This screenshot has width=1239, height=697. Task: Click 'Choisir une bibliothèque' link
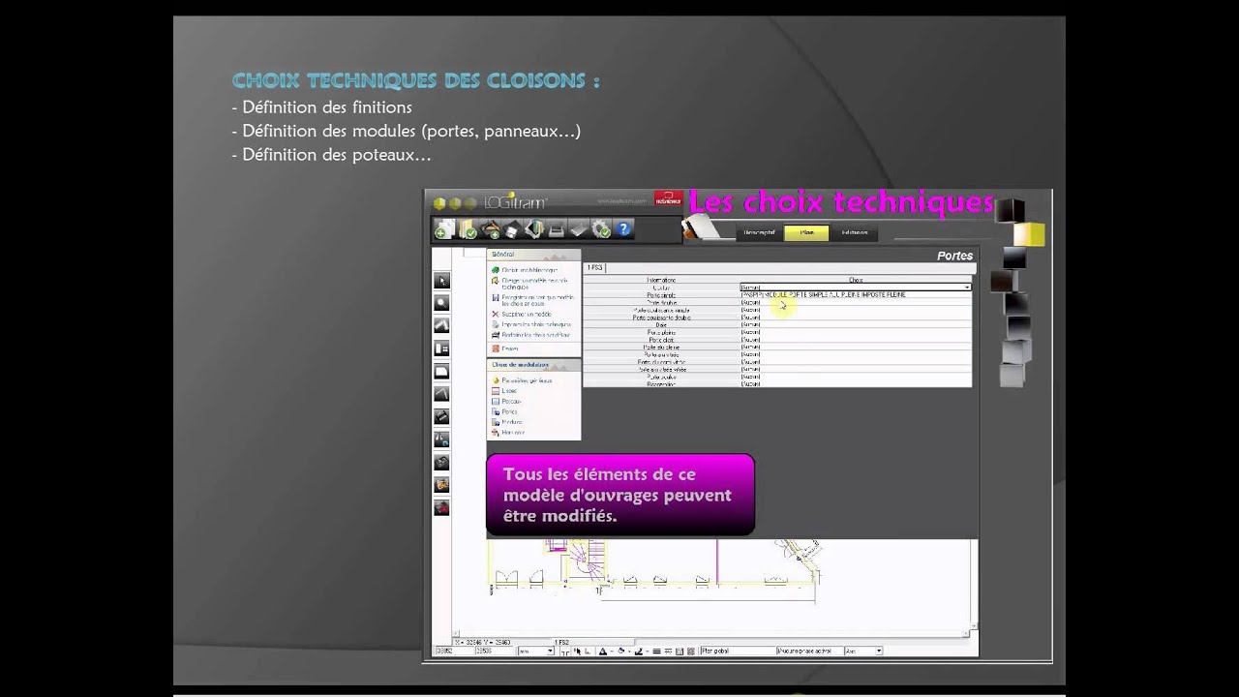click(529, 270)
